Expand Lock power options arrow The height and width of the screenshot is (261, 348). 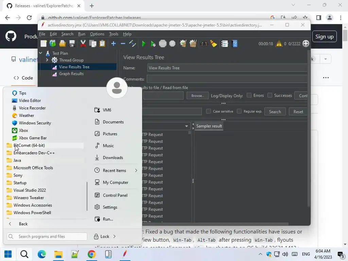tap(114, 237)
